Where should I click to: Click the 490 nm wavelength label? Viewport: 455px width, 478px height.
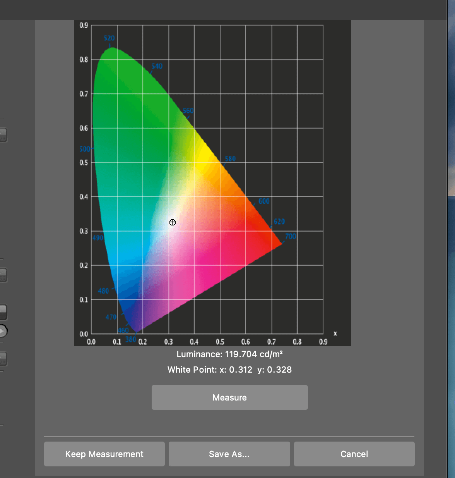tap(97, 237)
